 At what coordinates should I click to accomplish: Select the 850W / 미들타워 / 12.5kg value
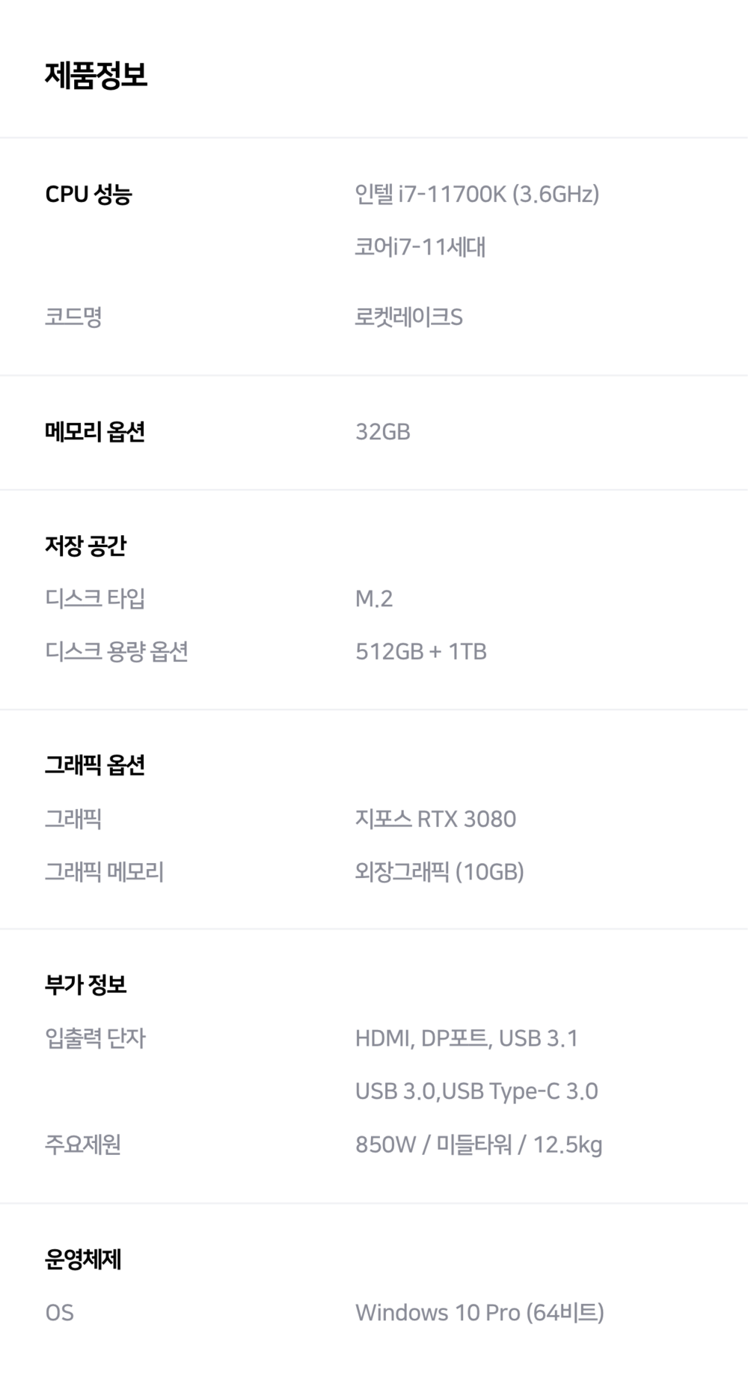[x=478, y=1144]
